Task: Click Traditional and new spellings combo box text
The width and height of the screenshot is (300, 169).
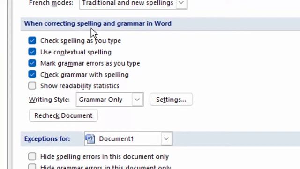Action: point(127,3)
